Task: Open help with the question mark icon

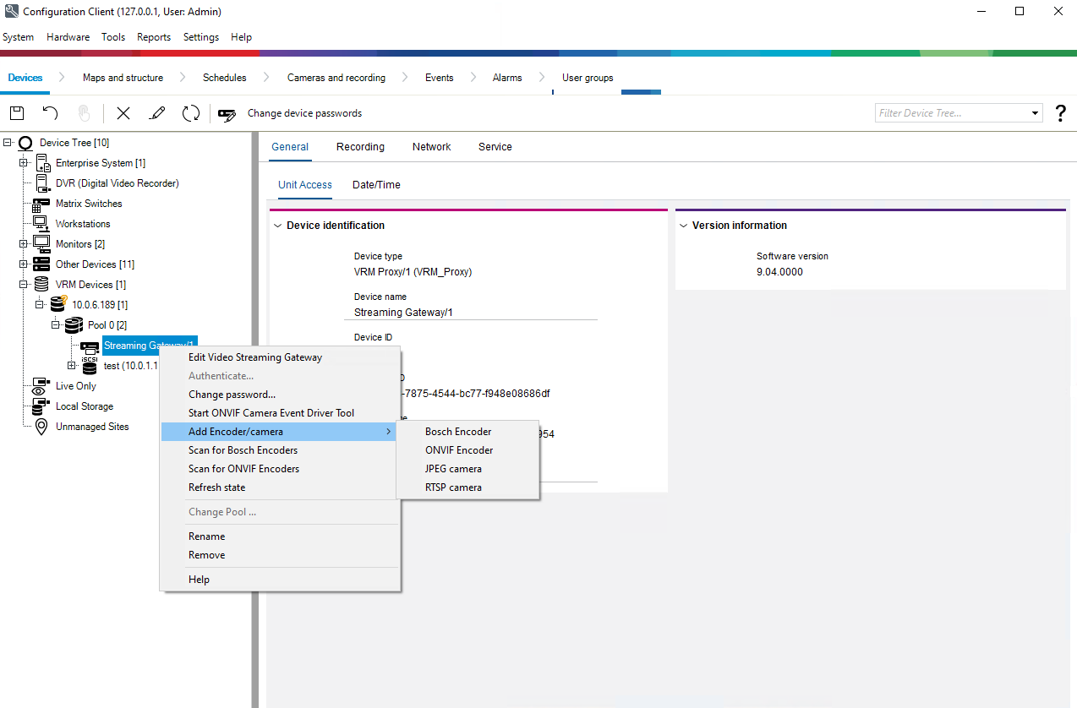Action: coord(1060,113)
